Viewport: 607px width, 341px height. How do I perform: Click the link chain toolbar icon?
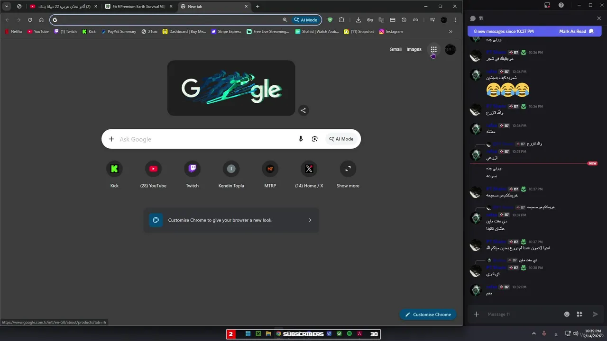(415, 20)
